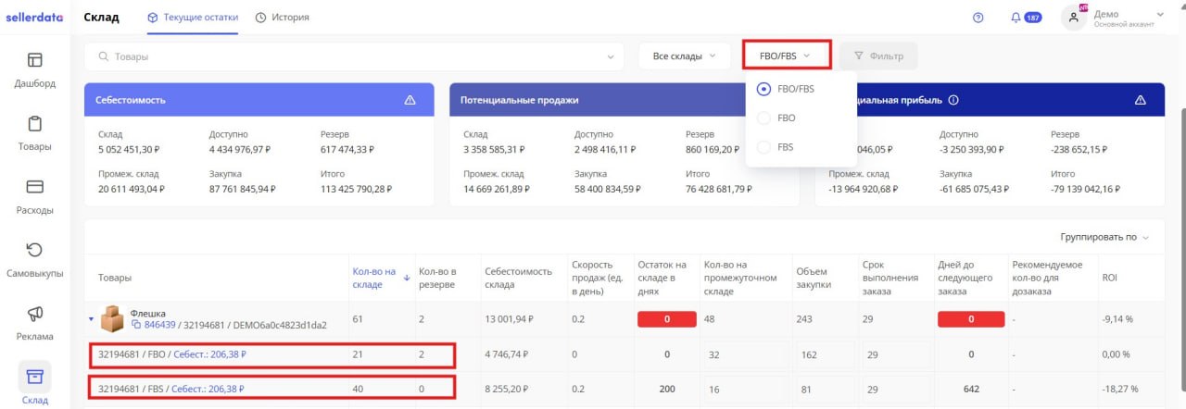Click the sellerdata logo
This screenshot has height=409, width=1186.
[x=34, y=17]
